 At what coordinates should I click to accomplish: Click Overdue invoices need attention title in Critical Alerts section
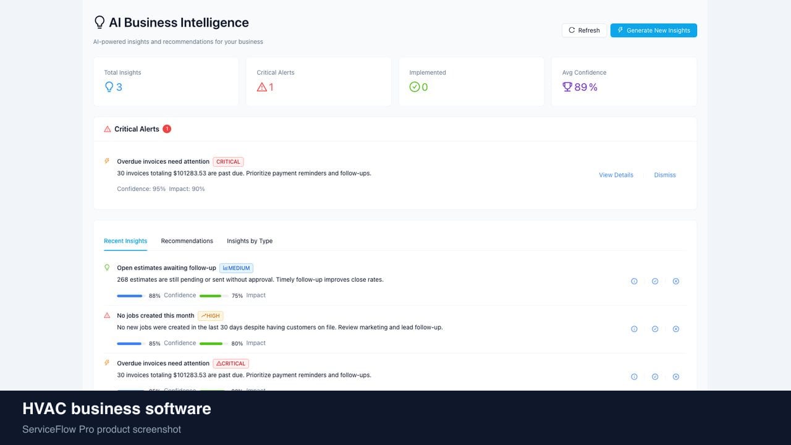pos(163,162)
